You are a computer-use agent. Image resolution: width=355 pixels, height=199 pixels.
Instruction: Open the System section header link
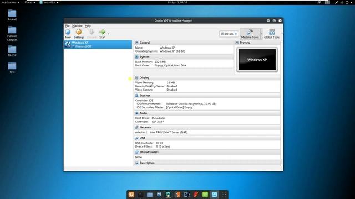[x=144, y=57]
